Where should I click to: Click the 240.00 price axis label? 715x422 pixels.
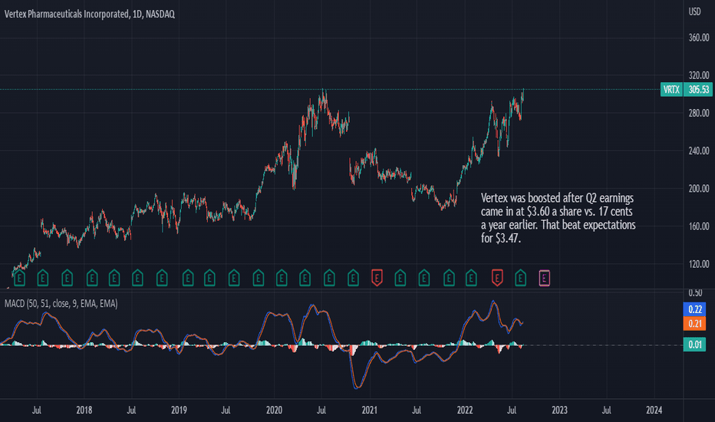(699, 151)
